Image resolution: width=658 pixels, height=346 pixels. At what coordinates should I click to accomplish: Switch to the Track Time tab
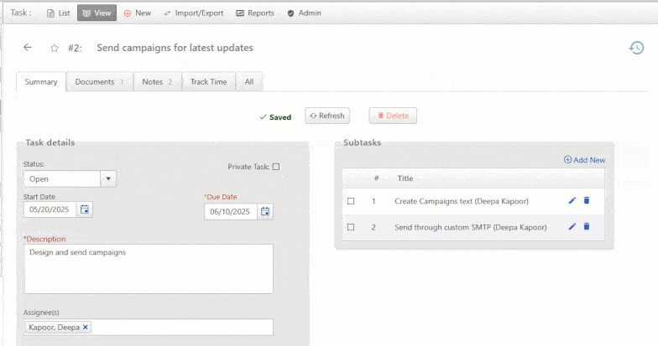tap(208, 82)
